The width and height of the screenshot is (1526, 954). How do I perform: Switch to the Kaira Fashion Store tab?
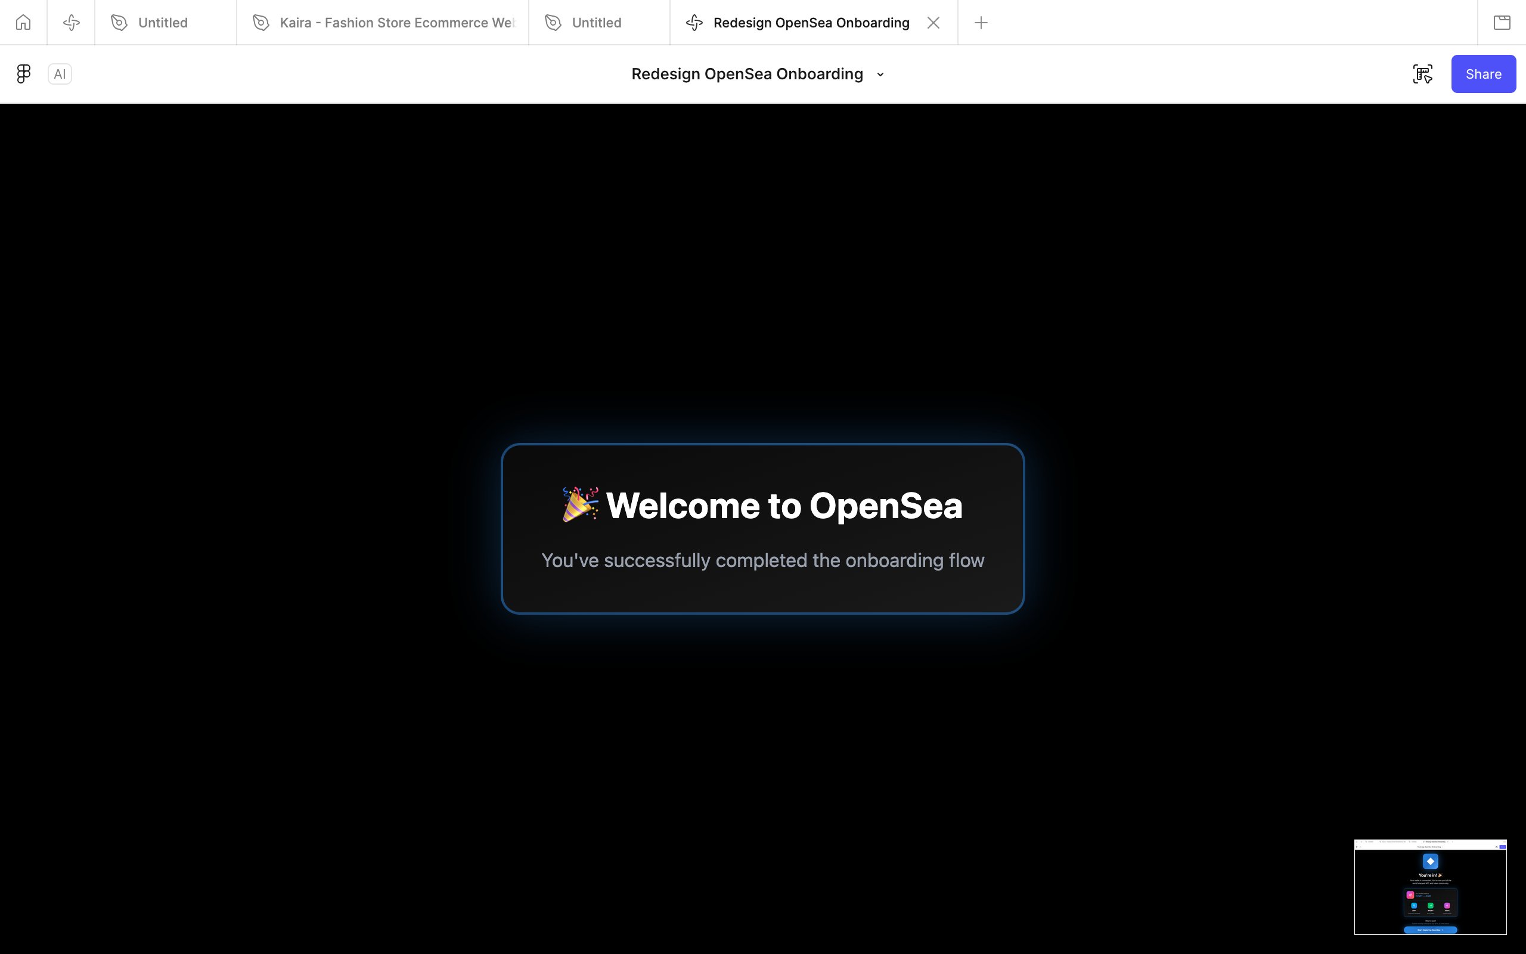click(x=397, y=23)
